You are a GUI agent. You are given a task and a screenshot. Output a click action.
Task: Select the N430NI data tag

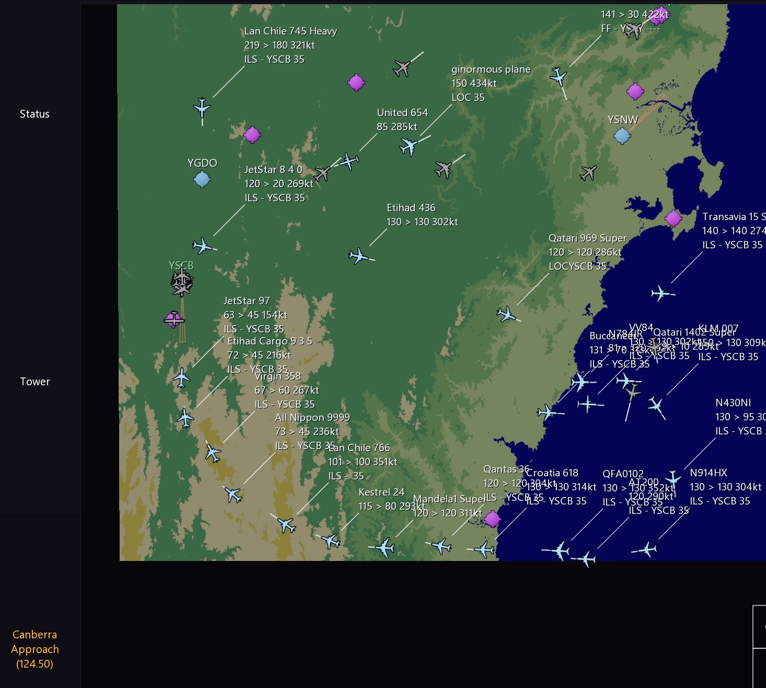[x=740, y=417]
